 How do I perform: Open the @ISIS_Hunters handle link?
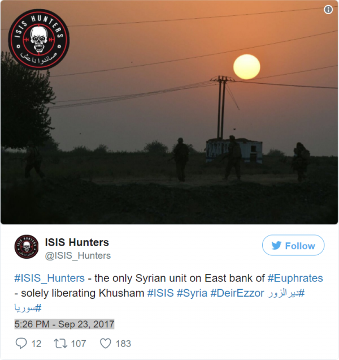pos(78,255)
